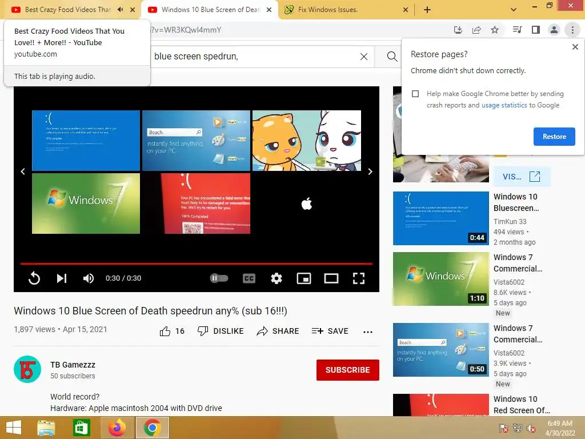The width and height of the screenshot is (585, 439).
Task: Enable miniplayer mode
Action: click(x=304, y=278)
